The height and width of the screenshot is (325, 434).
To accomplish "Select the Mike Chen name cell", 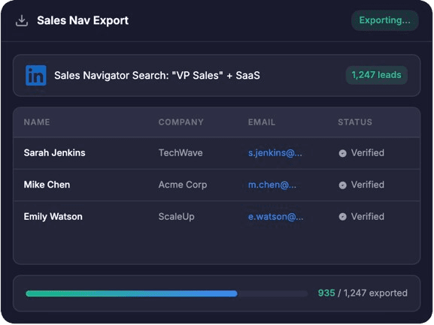I will click(x=47, y=185).
